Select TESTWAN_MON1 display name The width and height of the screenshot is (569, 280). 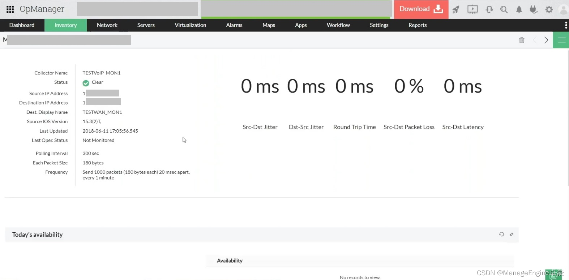(x=102, y=112)
